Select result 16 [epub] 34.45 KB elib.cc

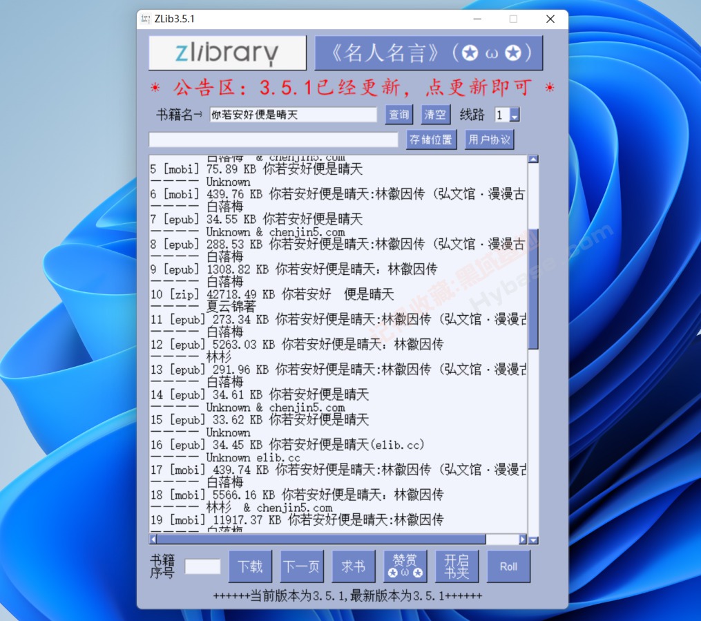tap(287, 444)
